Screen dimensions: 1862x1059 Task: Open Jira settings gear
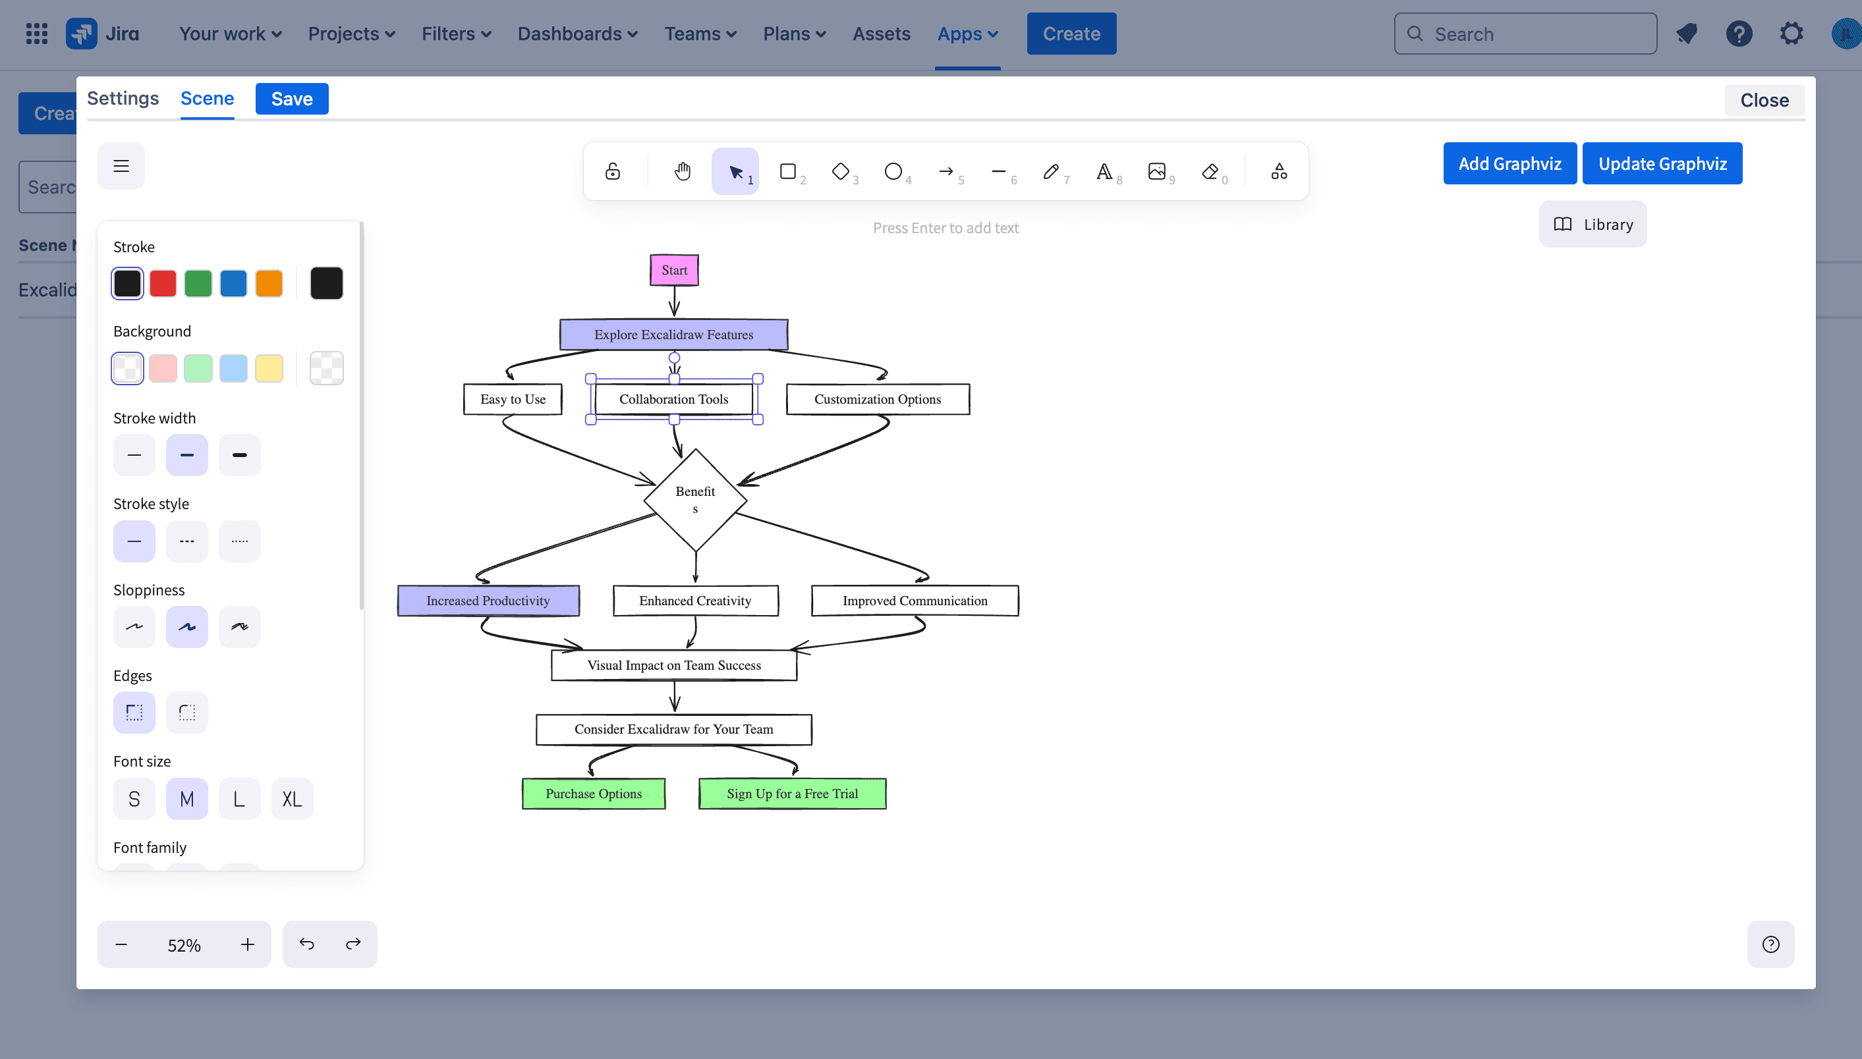1791,34
